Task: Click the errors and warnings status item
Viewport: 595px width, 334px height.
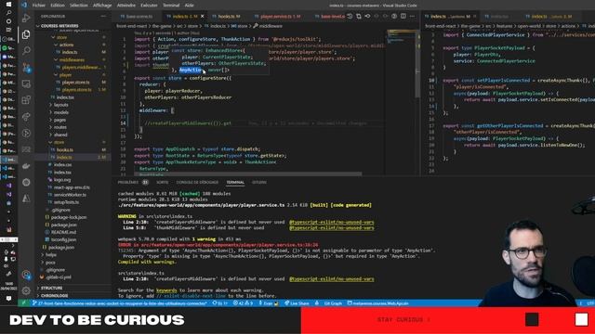Action: [x=243, y=303]
